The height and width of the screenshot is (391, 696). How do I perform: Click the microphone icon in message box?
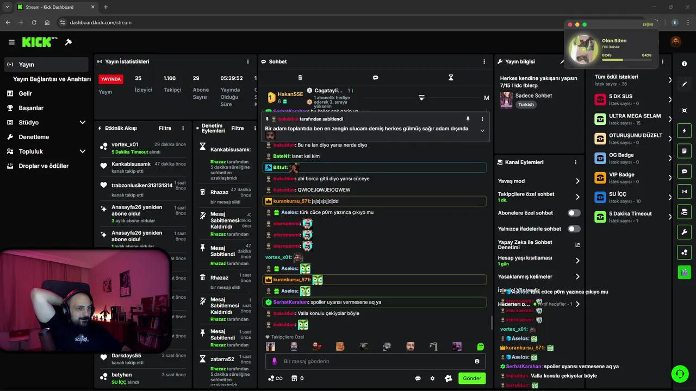[x=274, y=361]
